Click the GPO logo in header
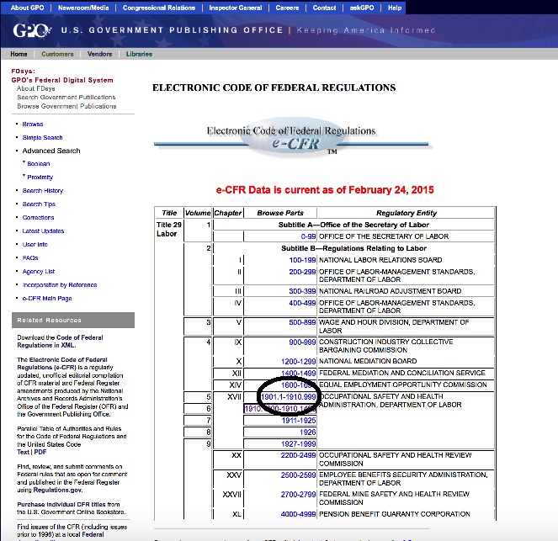 (32, 30)
